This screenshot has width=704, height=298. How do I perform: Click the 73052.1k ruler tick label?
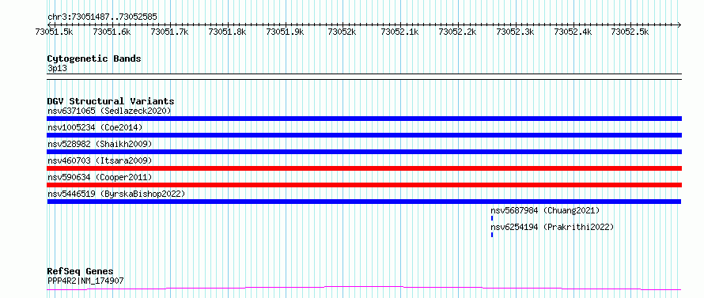tap(399, 32)
